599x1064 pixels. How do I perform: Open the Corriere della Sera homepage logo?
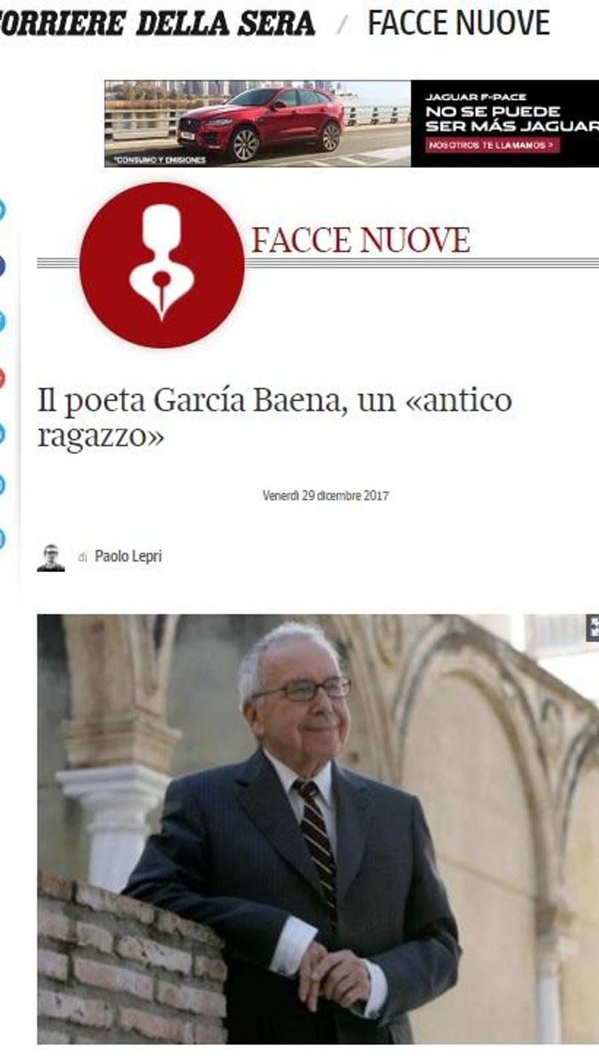tap(157, 24)
